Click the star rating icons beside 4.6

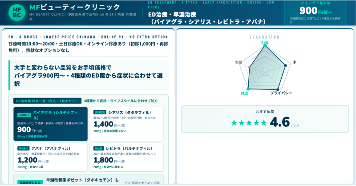click(249, 123)
